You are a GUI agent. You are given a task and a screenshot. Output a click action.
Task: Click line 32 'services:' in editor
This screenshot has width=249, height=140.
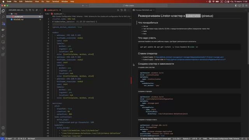[57, 103]
